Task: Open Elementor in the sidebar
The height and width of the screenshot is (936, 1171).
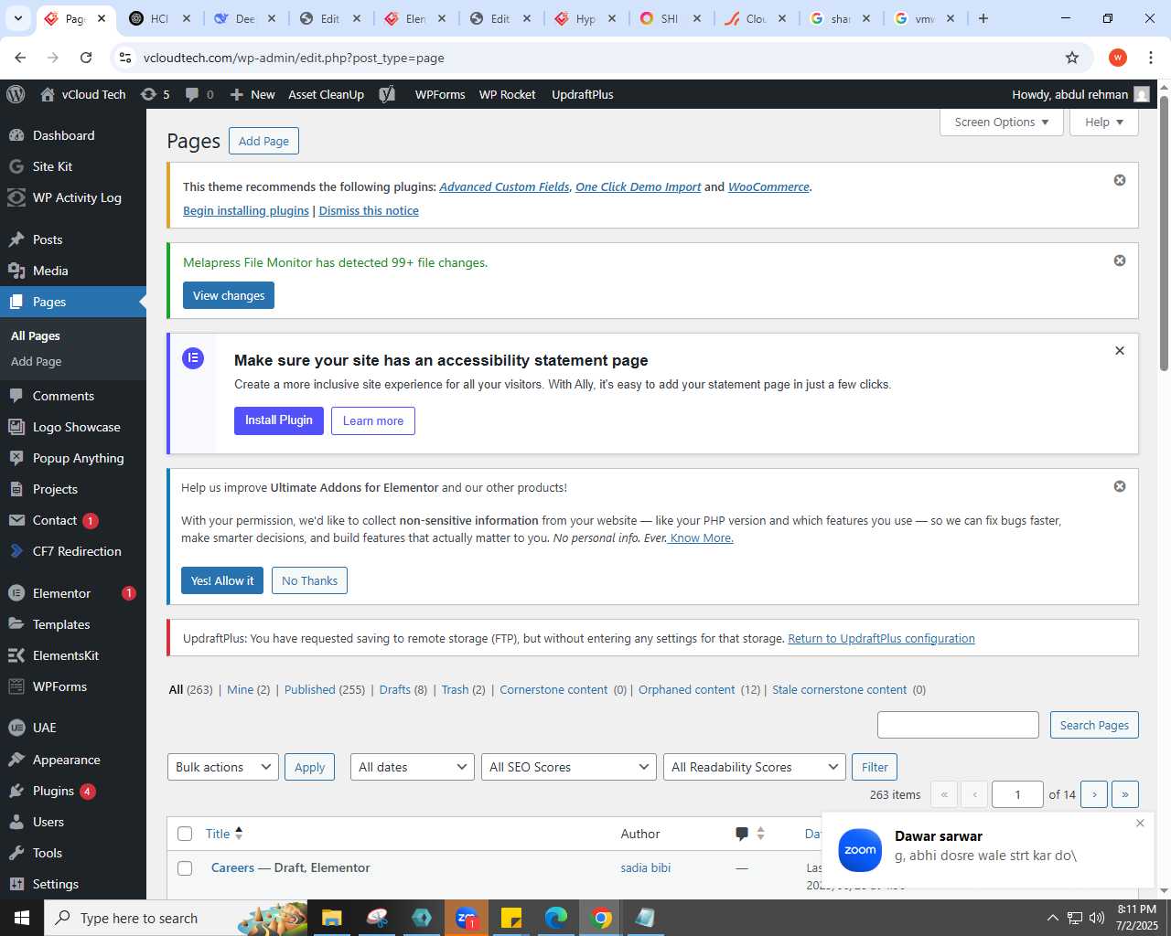Action: [73, 593]
